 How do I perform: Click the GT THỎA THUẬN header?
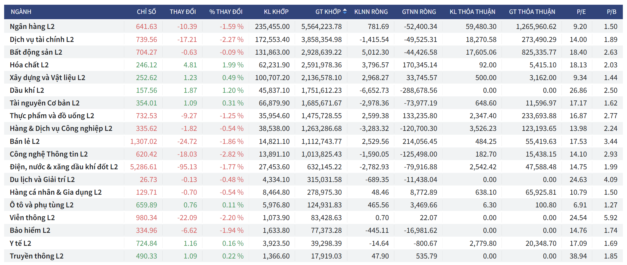click(532, 12)
